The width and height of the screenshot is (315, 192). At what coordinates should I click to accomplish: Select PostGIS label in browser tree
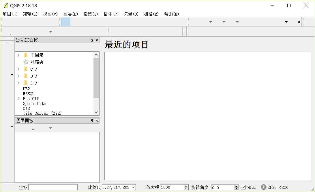[x=31, y=99]
